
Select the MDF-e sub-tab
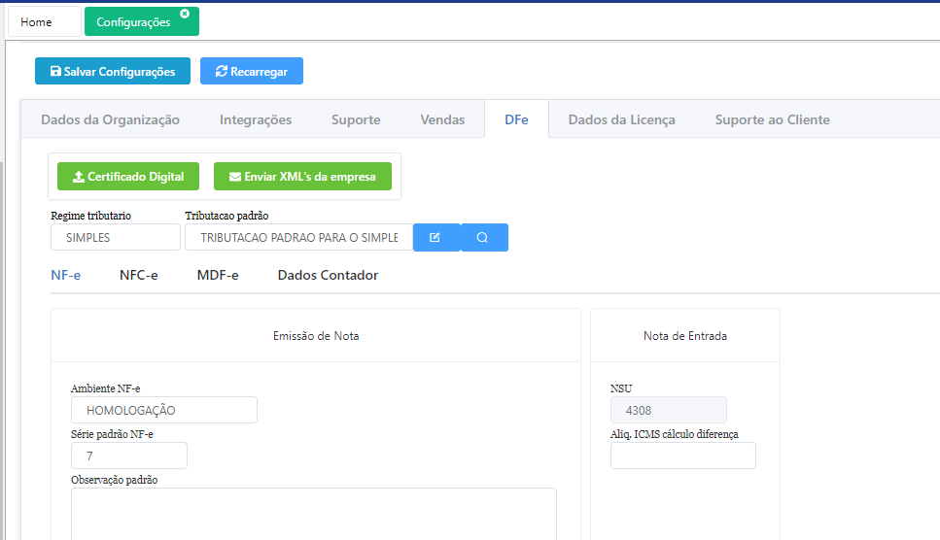[218, 275]
